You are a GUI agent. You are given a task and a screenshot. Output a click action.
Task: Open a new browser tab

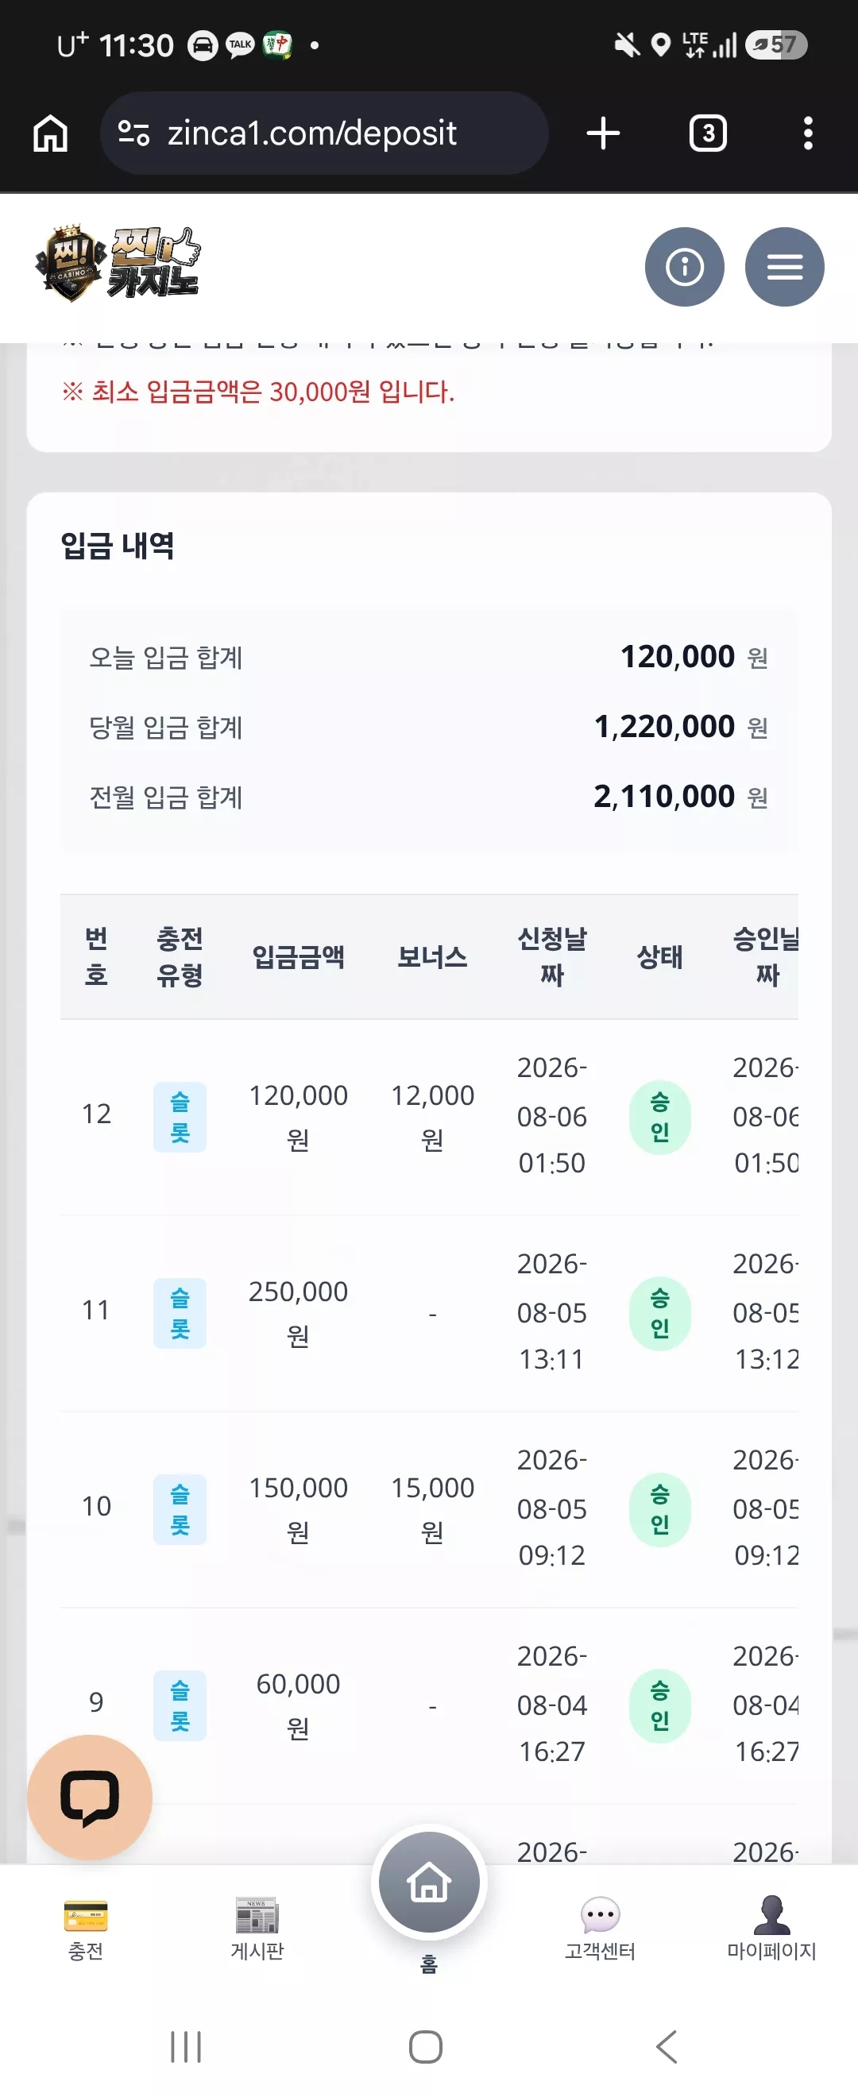[x=603, y=133]
